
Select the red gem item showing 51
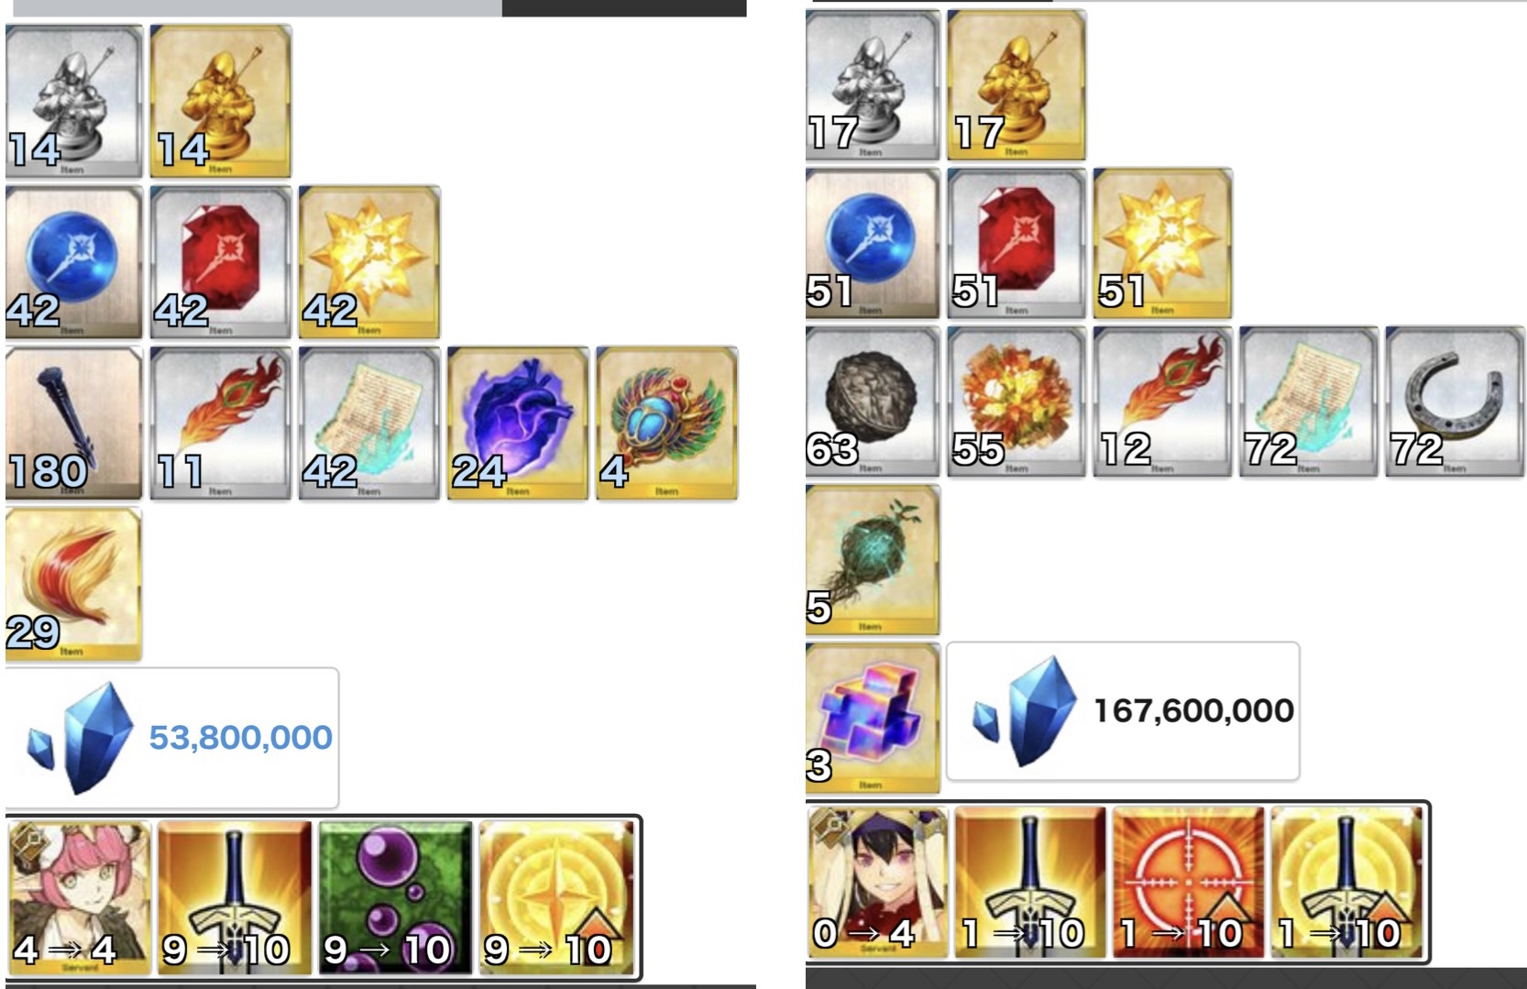coord(1016,244)
